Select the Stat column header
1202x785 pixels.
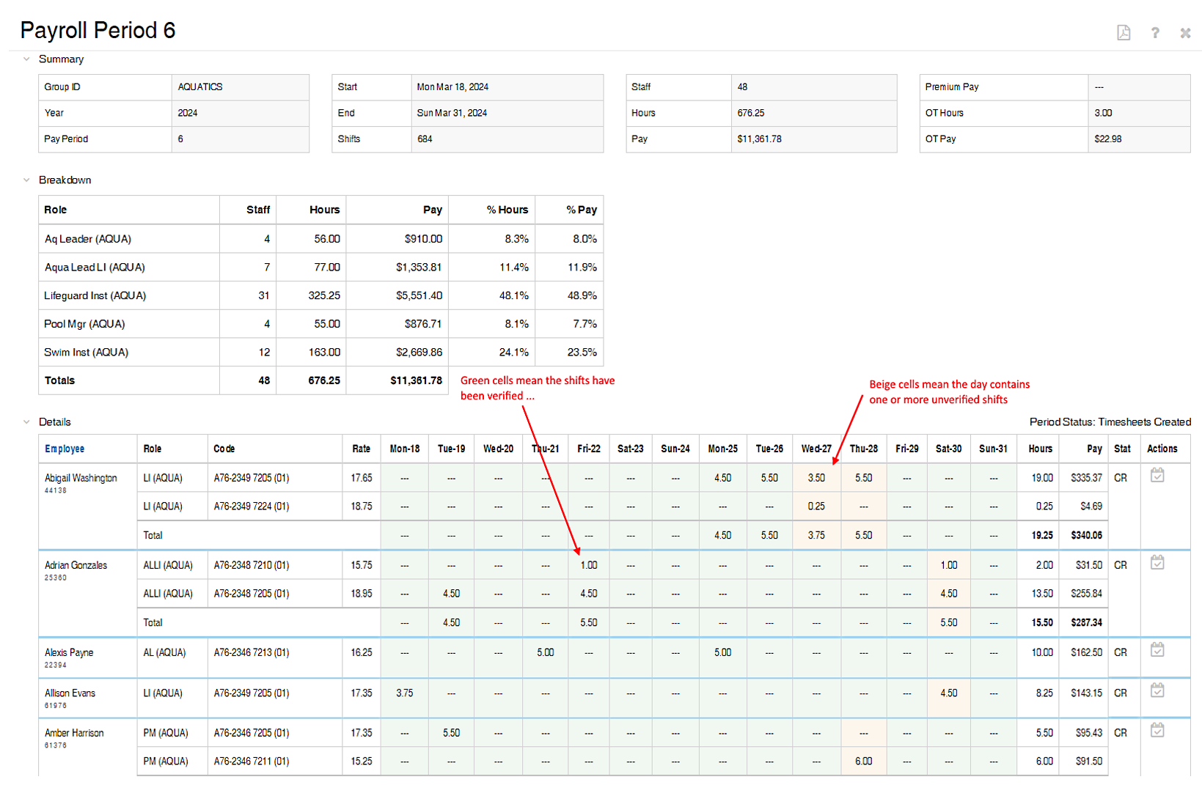[1122, 449]
